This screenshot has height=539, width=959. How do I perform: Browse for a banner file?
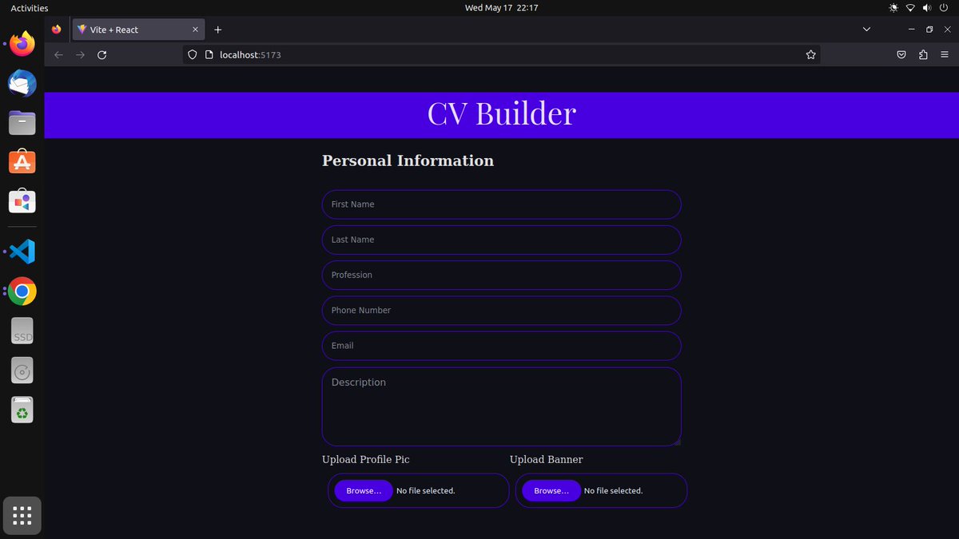(x=551, y=490)
